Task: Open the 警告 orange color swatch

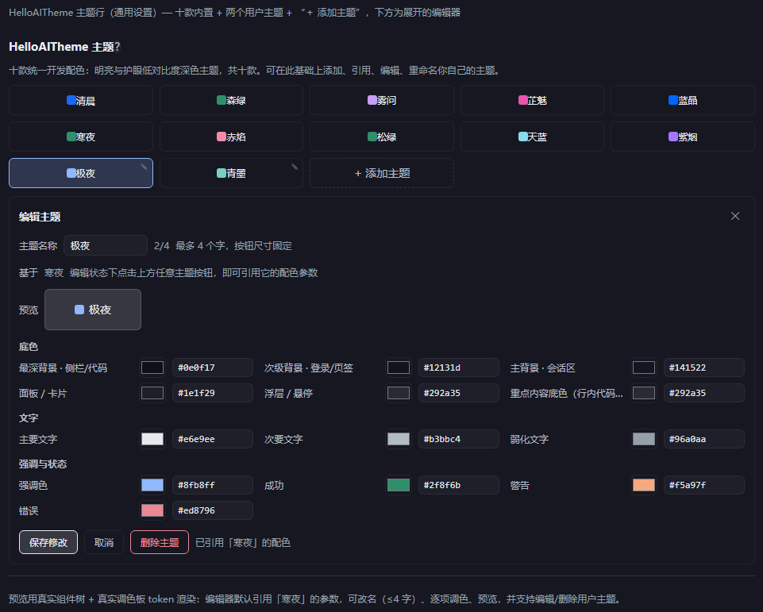Action: pyautogui.click(x=644, y=485)
